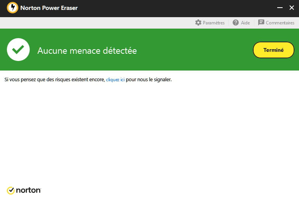This screenshot has width=299, height=199.
Task: Open the Paramètres menu label
Action: (x=214, y=23)
